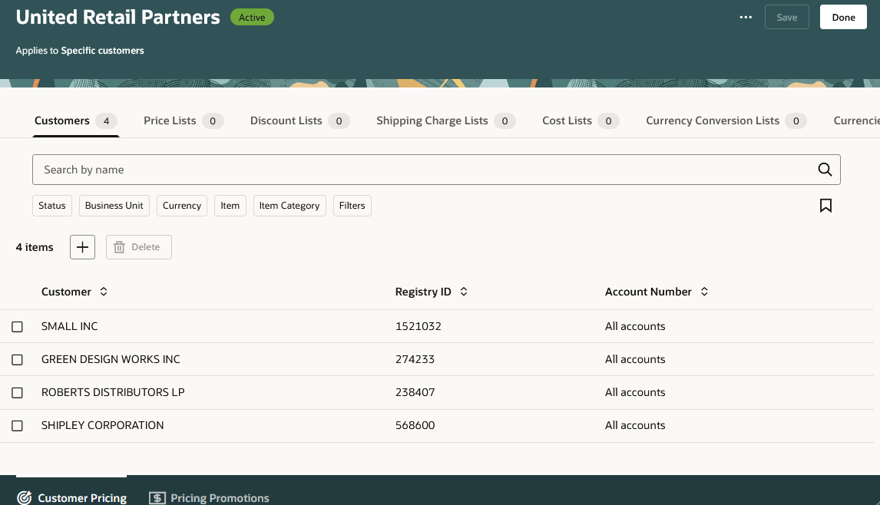Screen dimensions: 880x505
Task: Switch to the Cost Lists tab
Action: (581, 120)
